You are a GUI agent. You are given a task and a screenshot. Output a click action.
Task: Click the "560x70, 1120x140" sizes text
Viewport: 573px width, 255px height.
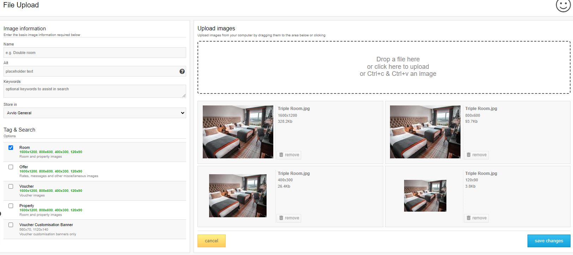(x=34, y=230)
